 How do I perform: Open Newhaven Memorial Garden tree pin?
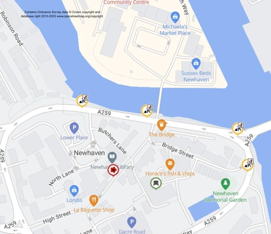[x=225, y=184]
